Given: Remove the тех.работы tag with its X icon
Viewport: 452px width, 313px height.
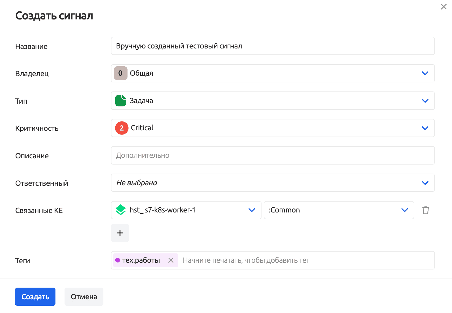Looking at the screenshot, I should click(171, 260).
